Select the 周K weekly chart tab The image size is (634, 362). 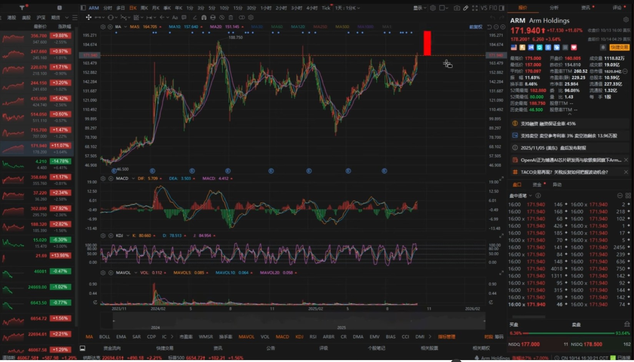pos(144,8)
